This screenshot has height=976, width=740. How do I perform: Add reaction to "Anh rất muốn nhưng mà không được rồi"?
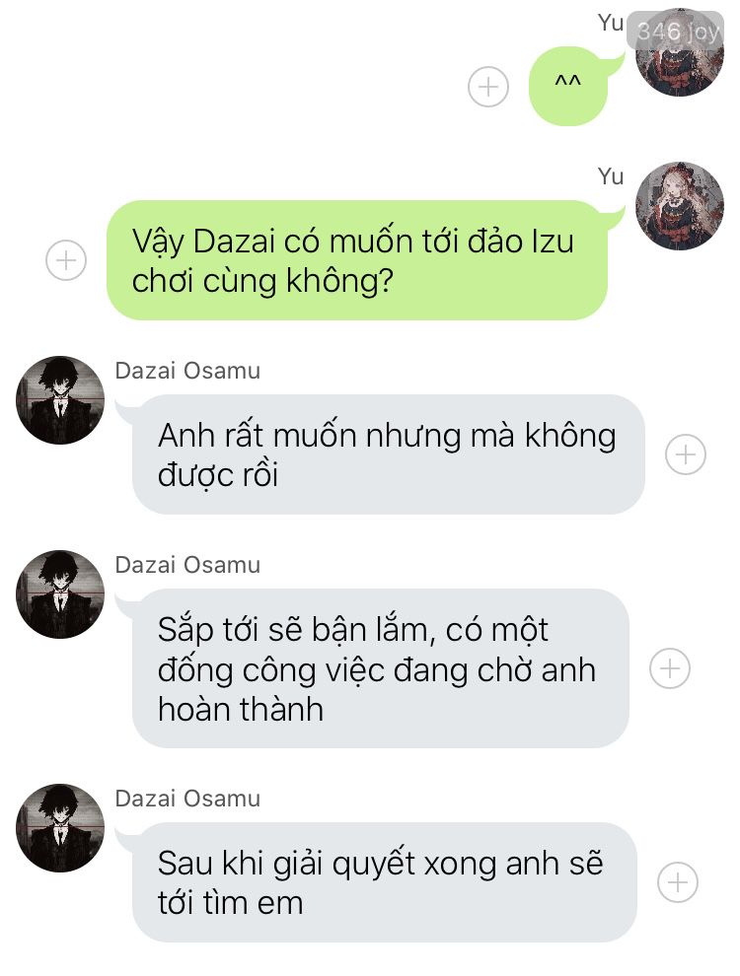[685, 454]
